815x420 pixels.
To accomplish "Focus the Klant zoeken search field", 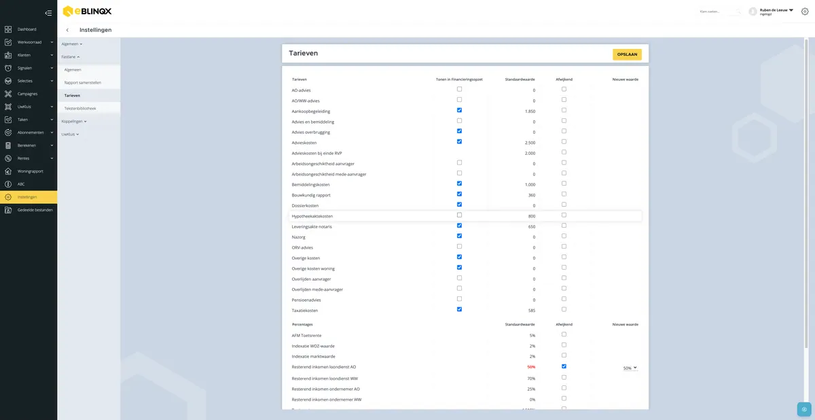I will coord(719,12).
